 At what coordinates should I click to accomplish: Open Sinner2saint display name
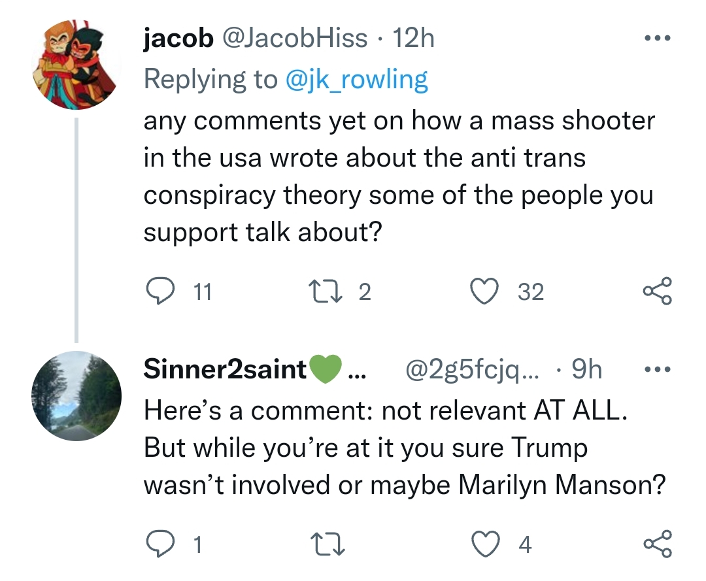click(x=225, y=369)
